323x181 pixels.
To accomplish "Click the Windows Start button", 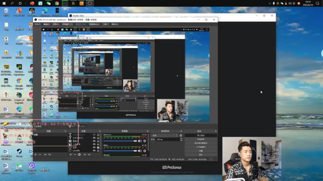I will point(4,3).
